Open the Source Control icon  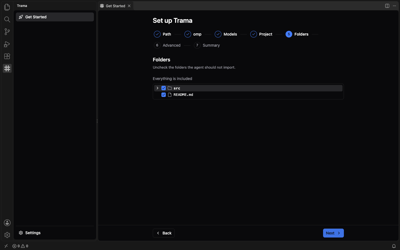[7, 32]
